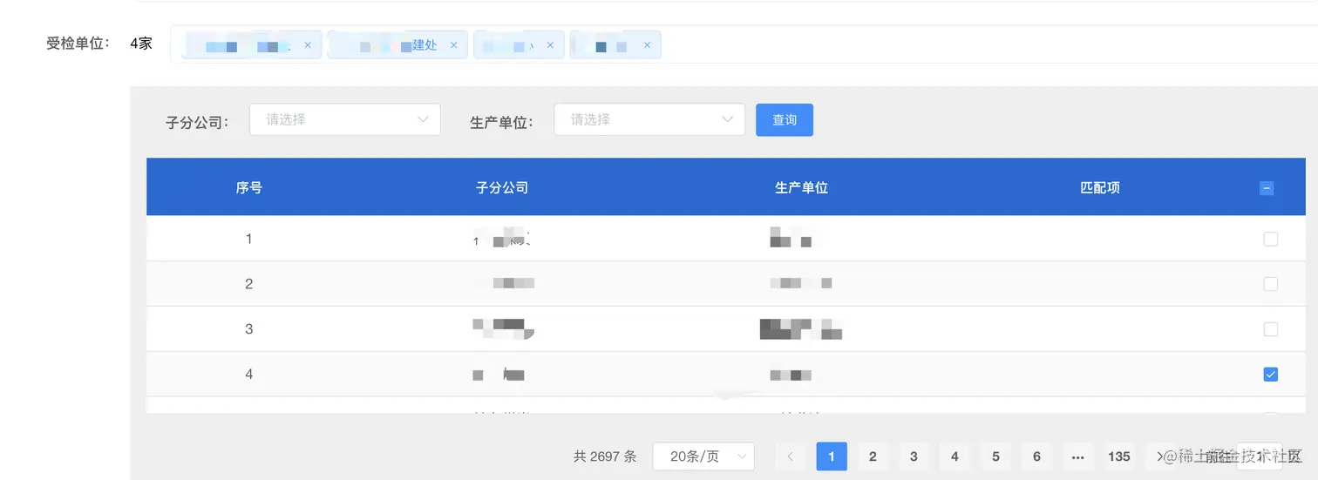The height and width of the screenshot is (480, 1318).
Task: Click the 序号 column header
Action: coord(249,187)
